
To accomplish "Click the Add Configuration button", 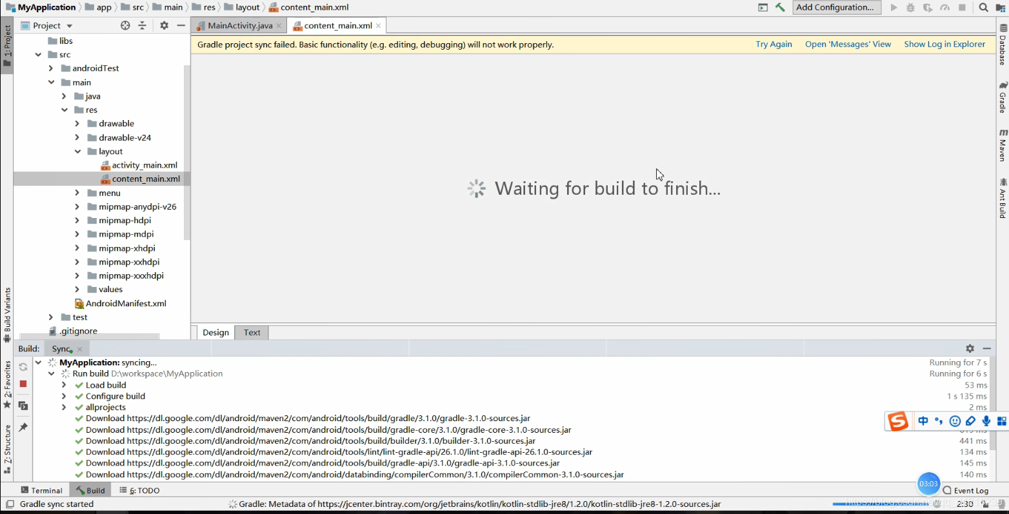I will click(x=836, y=8).
